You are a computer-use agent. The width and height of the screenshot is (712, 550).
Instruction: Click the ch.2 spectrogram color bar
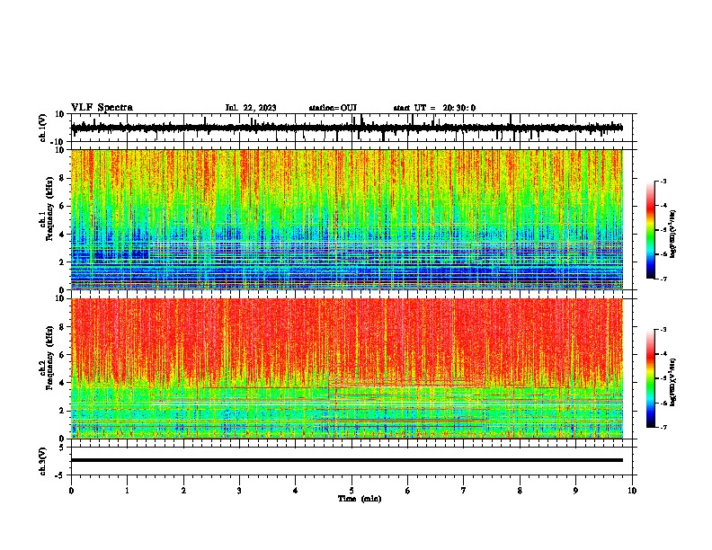pyautogui.click(x=650, y=378)
